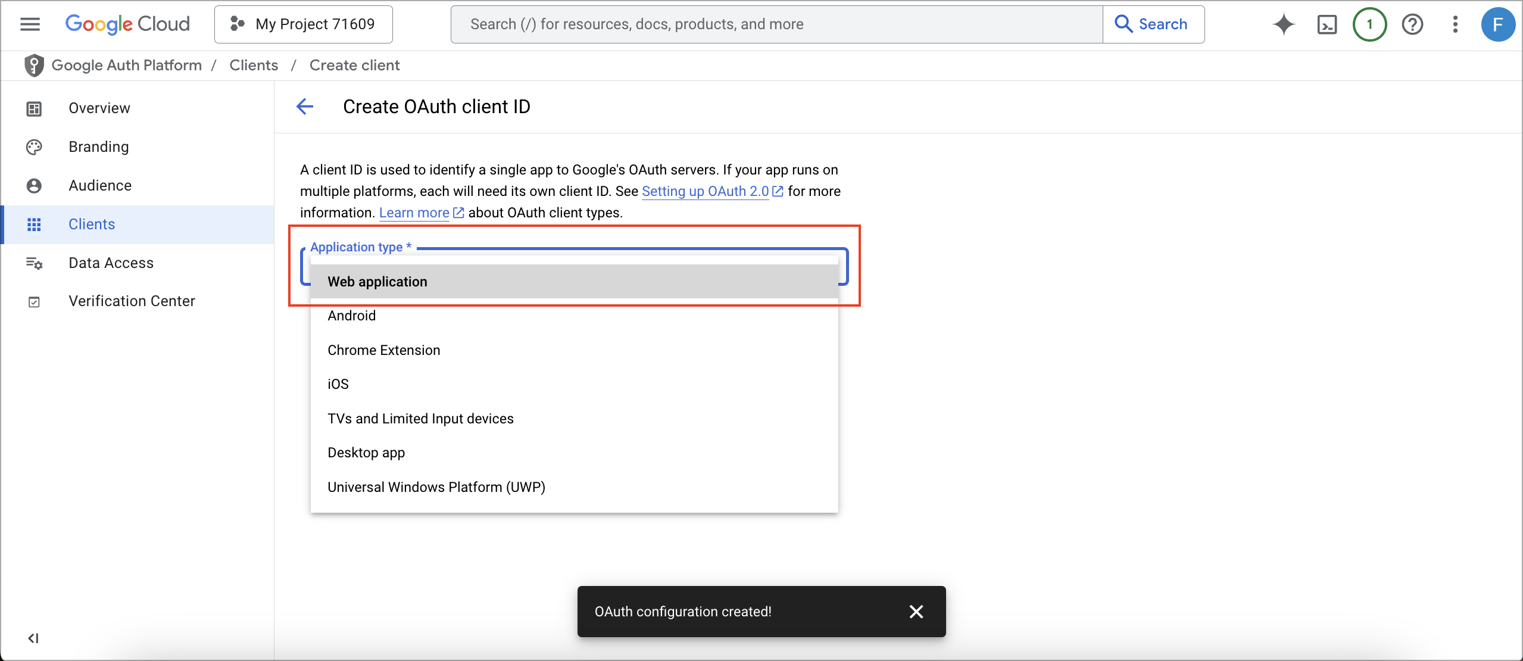1523x661 pixels.
Task: Collapse the sidebar with the bottom arrow
Action: [33, 638]
